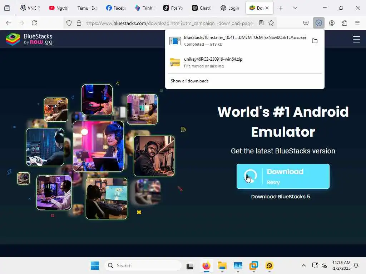Image resolution: width=366 pixels, height=274 pixels.
Task: Open a new tab with plus button
Action: click(281, 8)
